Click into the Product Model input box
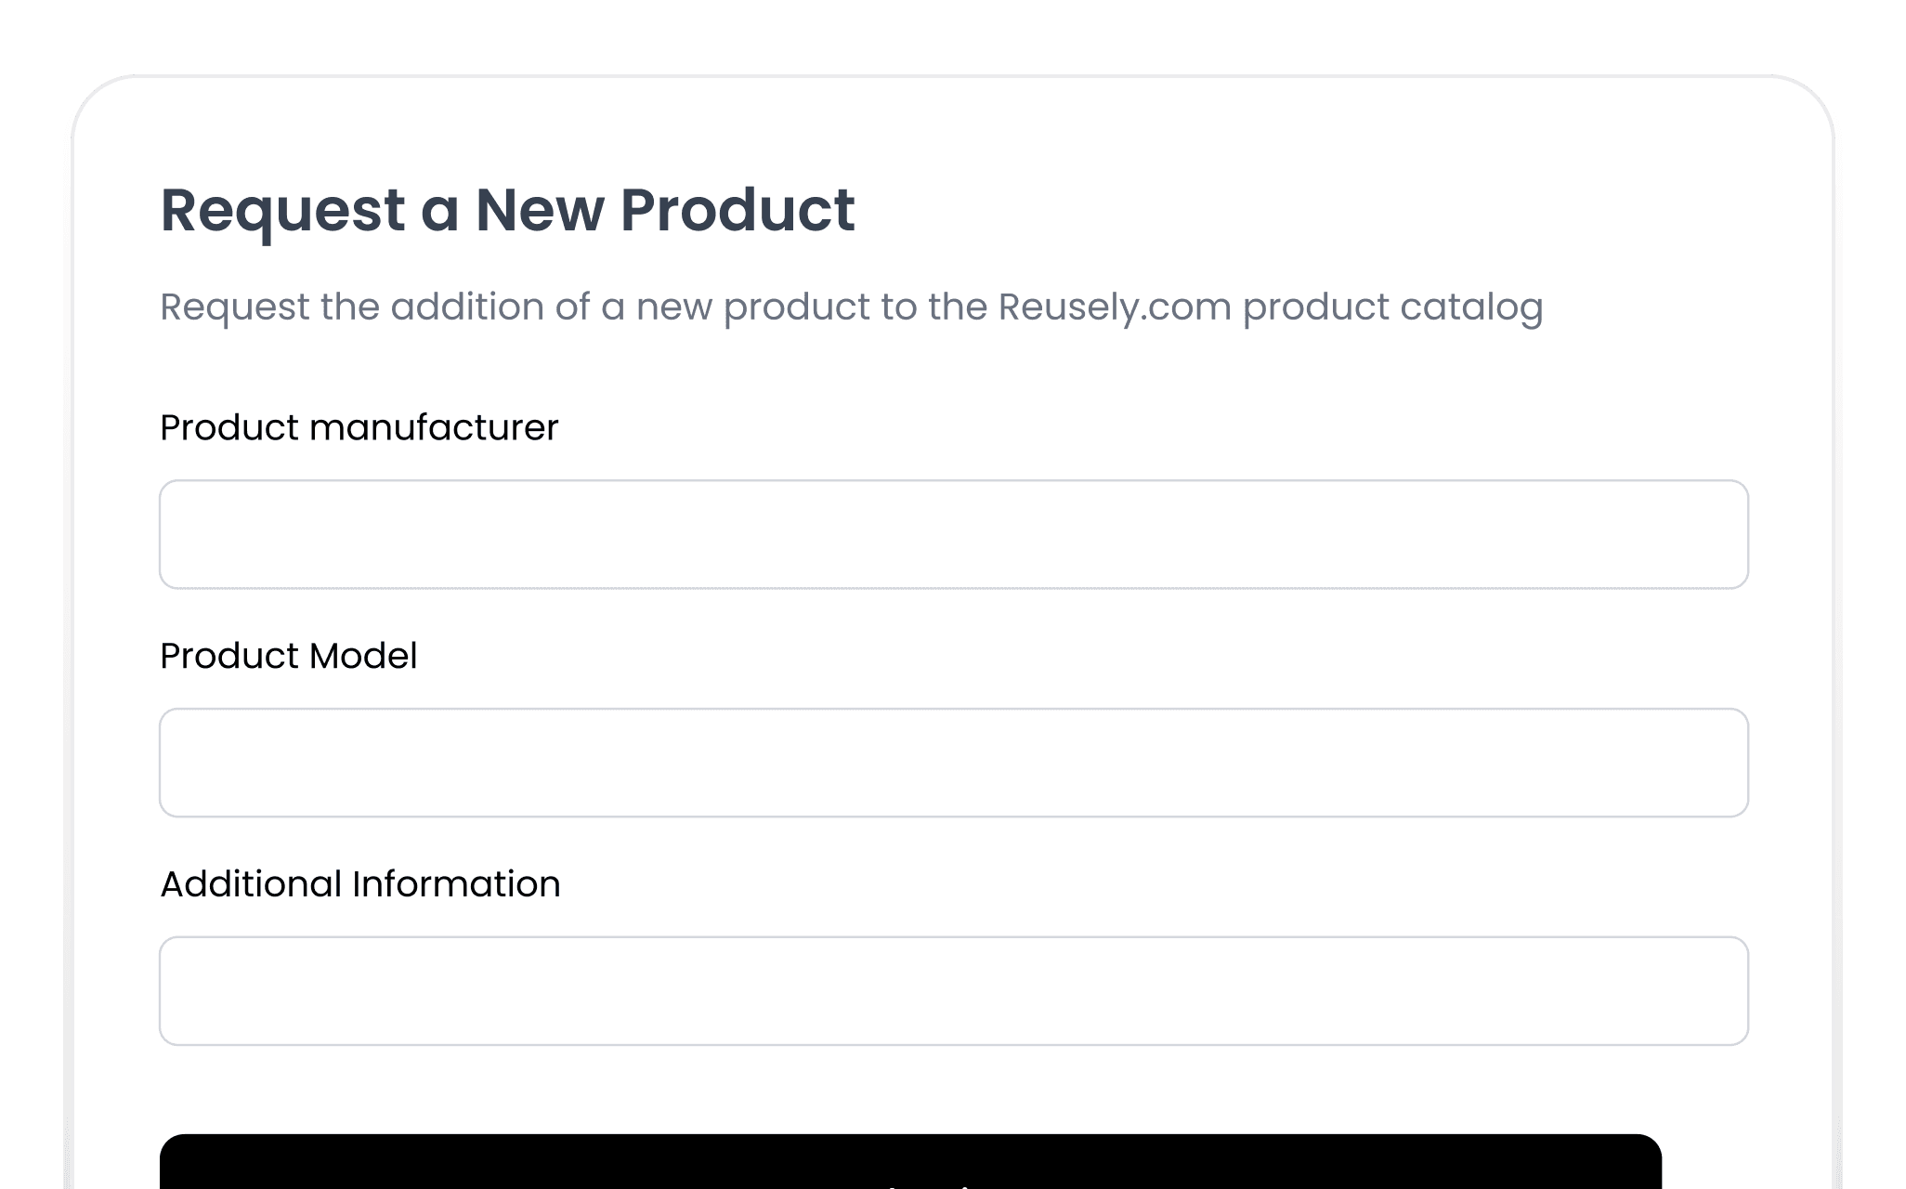The image size is (1906, 1189). [x=954, y=763]
